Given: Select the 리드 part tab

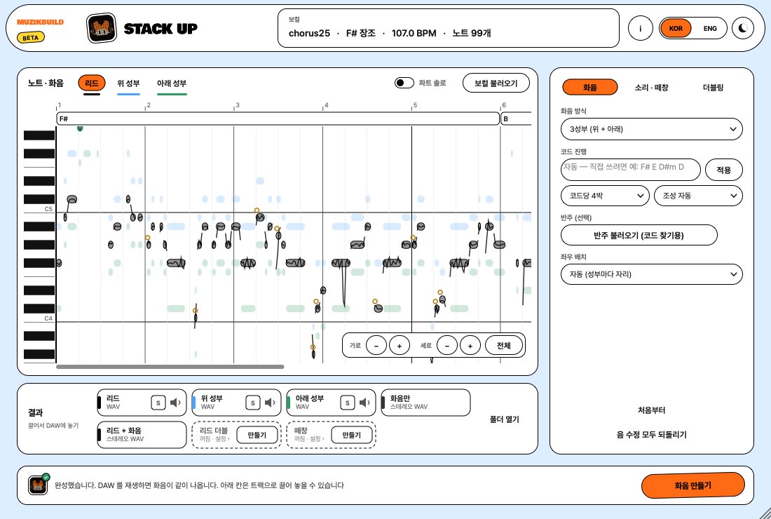Looking at the screenshot, I should (91, 83).
